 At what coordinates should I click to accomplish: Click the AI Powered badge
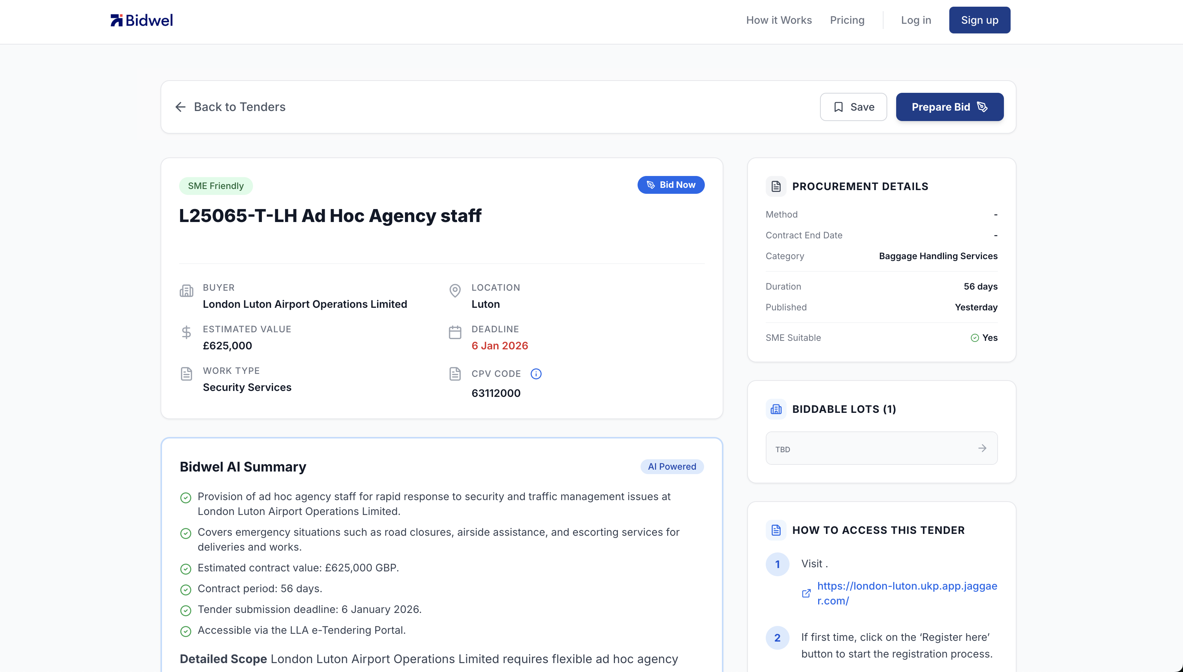point(671,467)
